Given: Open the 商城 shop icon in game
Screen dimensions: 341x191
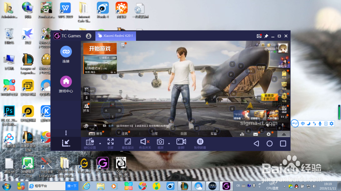Looking at the screenshot, I should [284, 74].
